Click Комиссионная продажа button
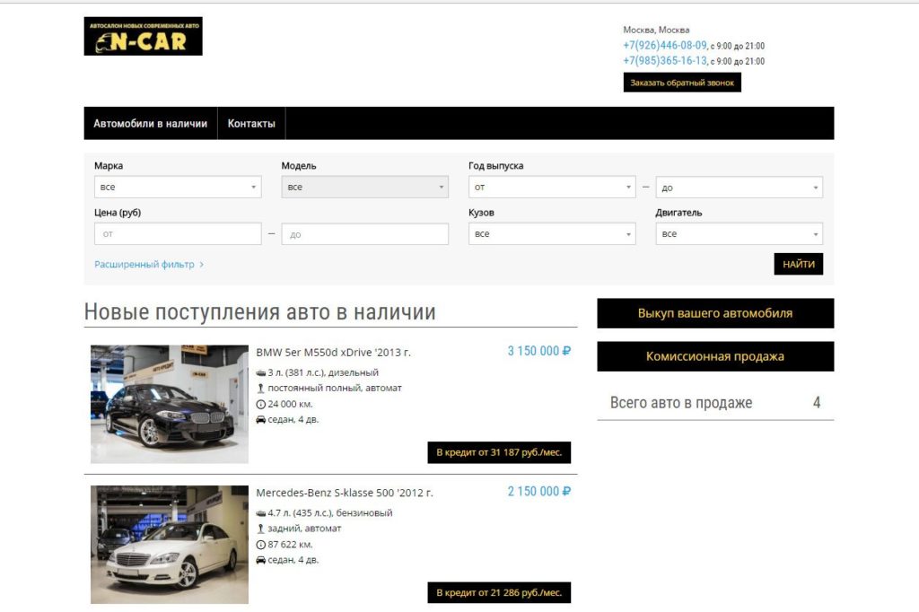The image size is (919, 612). [x=715, y=356]
